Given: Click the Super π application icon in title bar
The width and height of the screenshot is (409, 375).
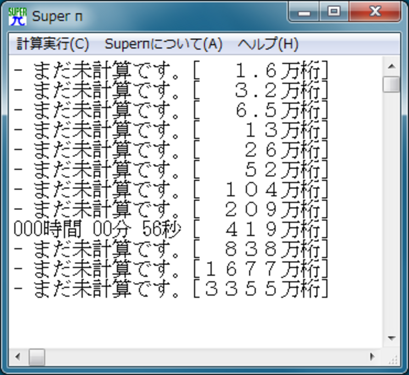Looking at the screenshot, I should (x=18, y=16).
